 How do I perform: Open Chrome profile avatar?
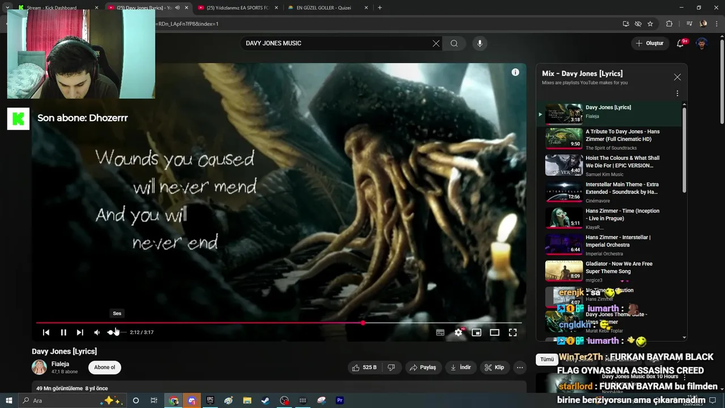click(703, 24)
